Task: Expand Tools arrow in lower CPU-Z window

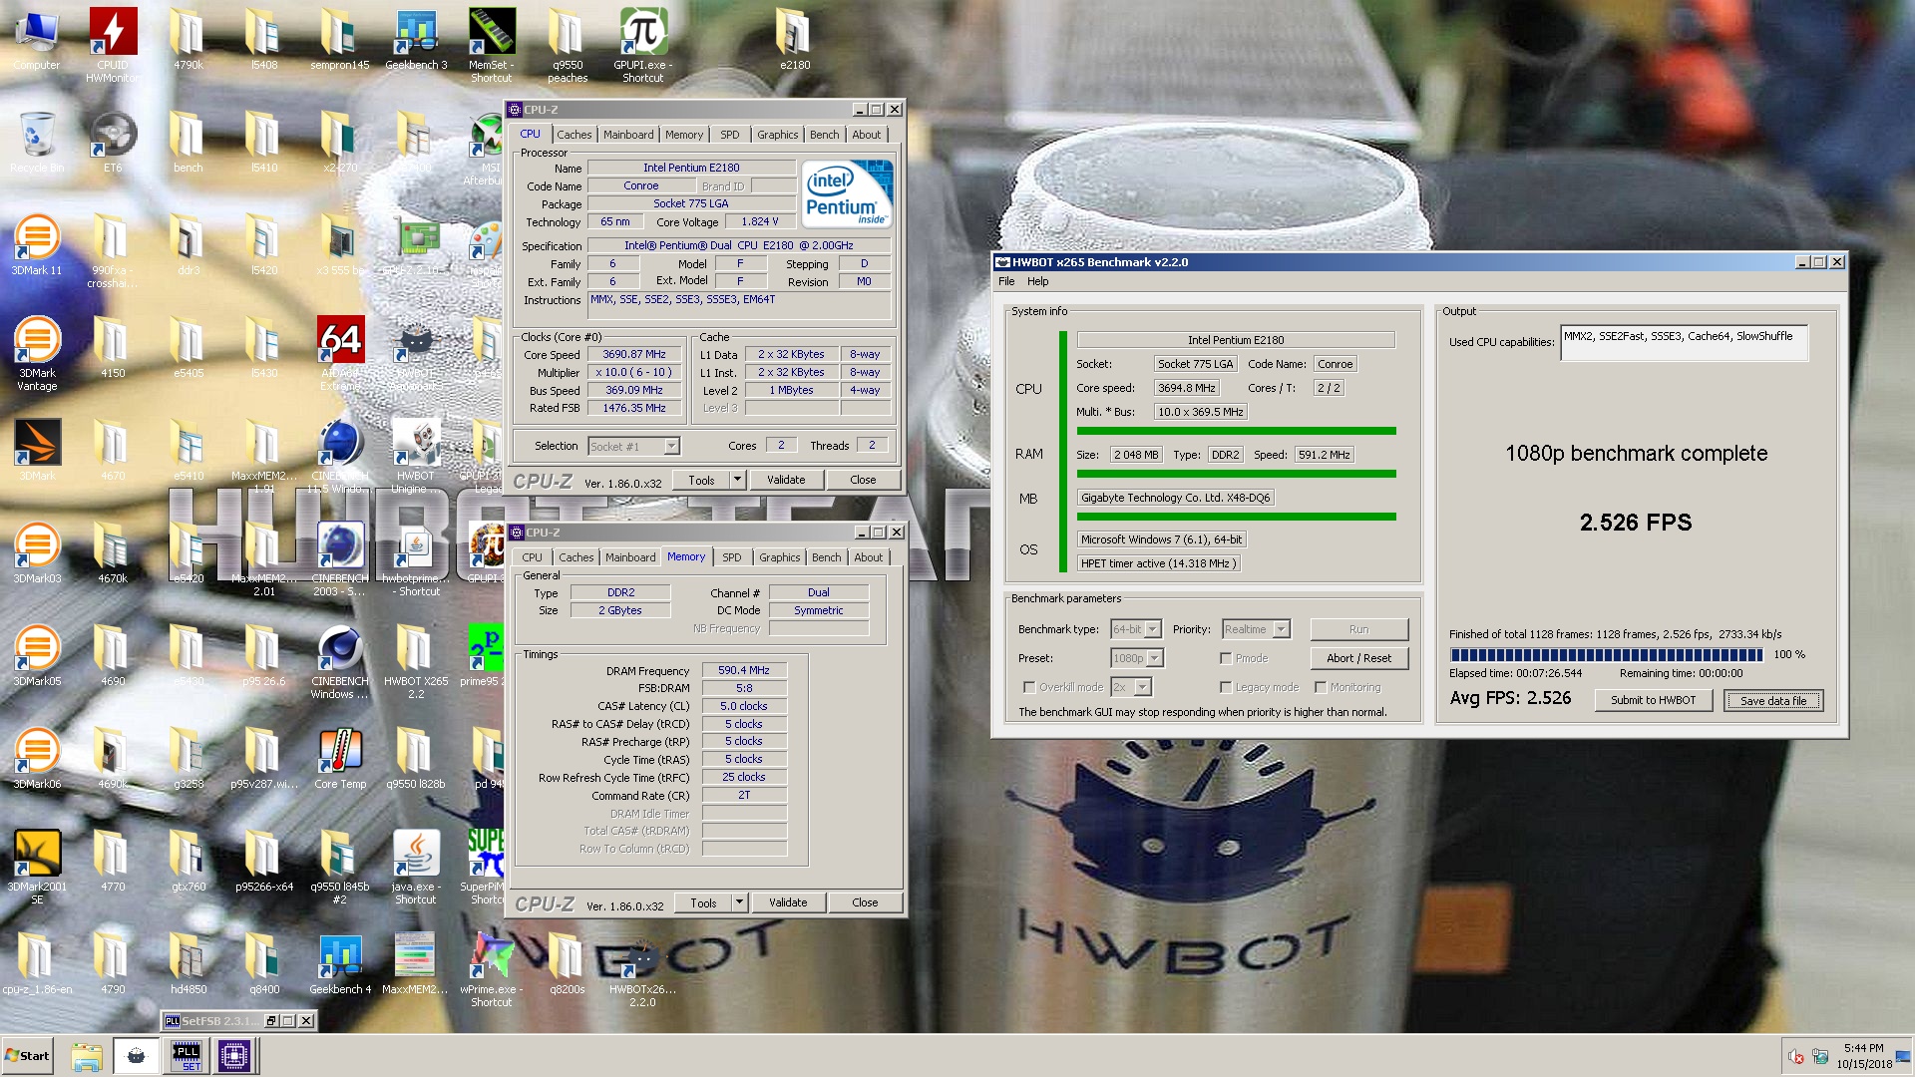Action: [740, 902]
